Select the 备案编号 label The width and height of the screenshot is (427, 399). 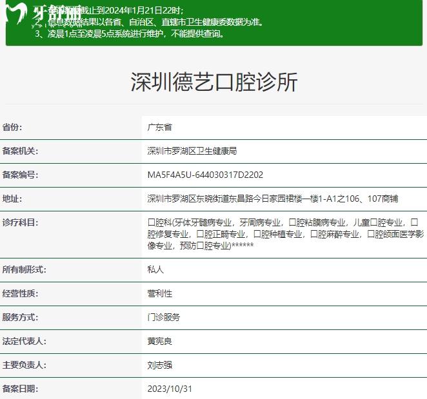(20, 175)
